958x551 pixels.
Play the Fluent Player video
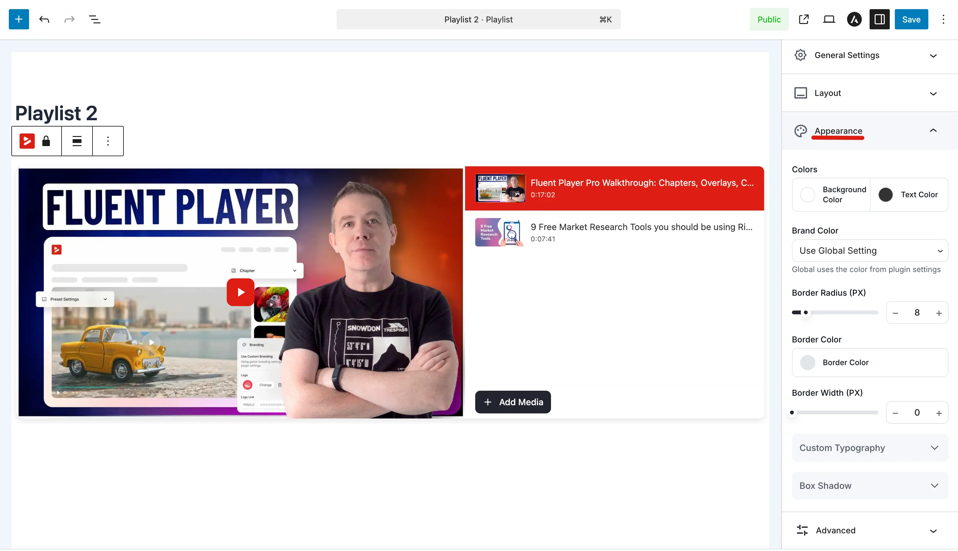coord(240,292)
